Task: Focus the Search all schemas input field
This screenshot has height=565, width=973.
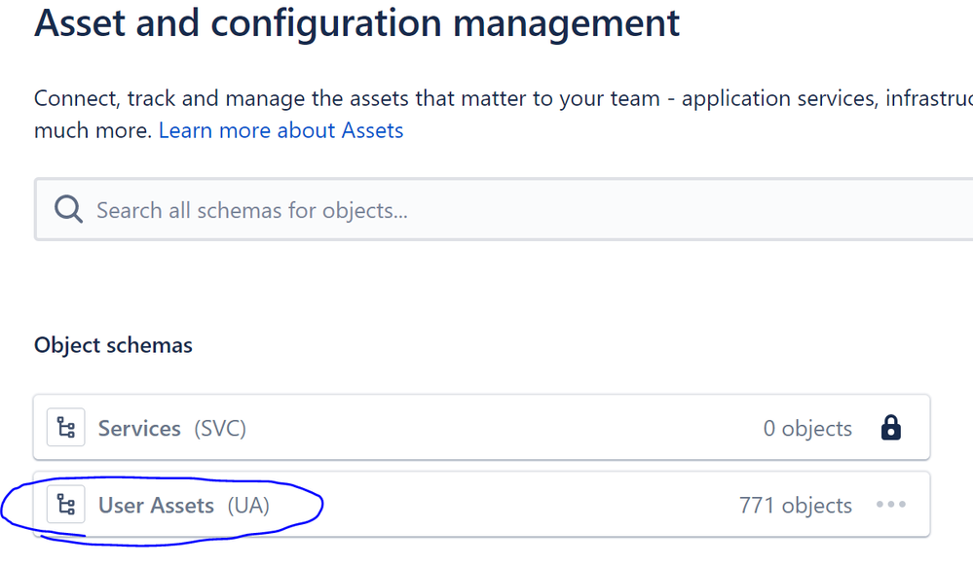Action: [504, 210]
